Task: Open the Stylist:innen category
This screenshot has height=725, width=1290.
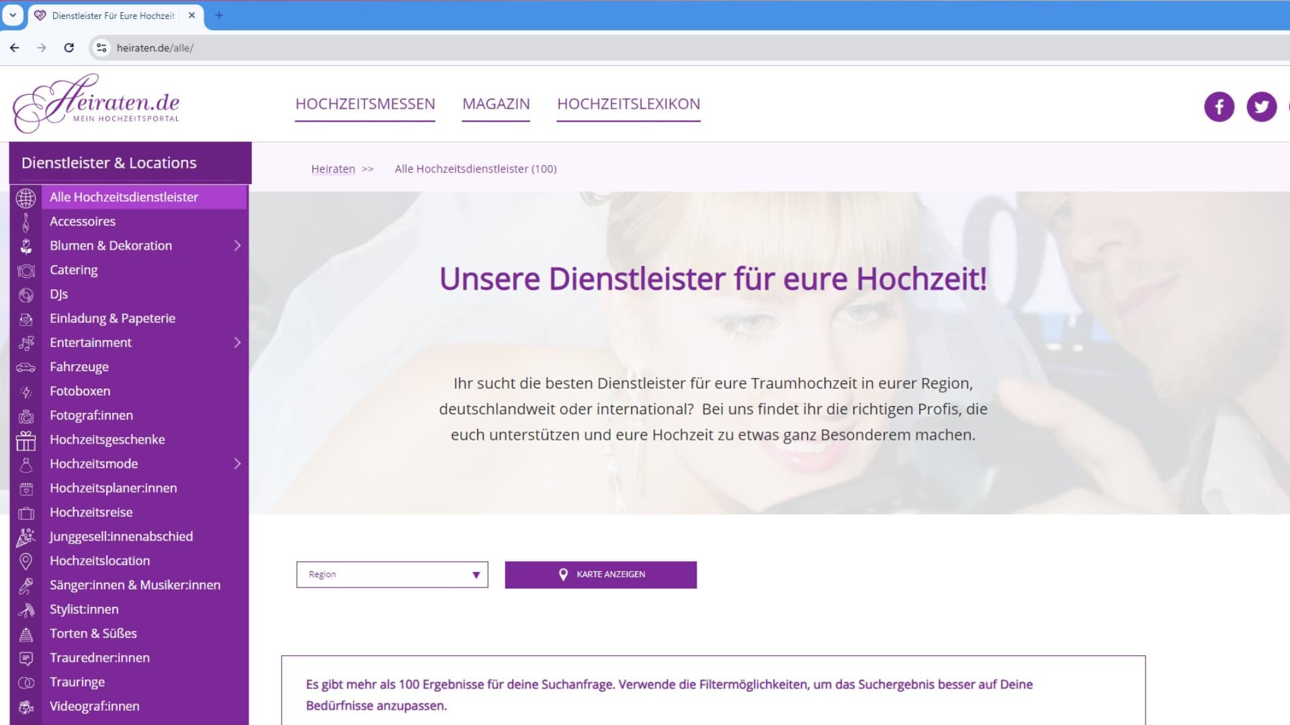Action: (84, 610)
